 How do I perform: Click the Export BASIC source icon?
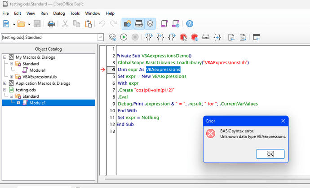(243, 37)
